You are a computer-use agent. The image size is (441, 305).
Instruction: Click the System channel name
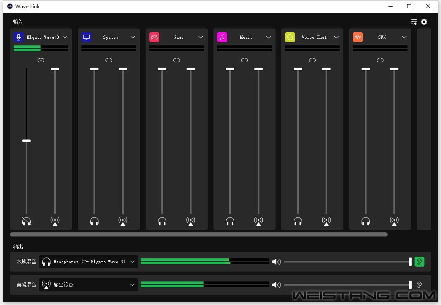pos(110,37)
